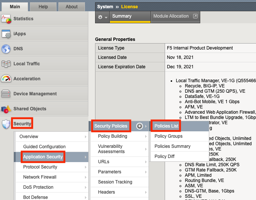Image resolution: width=256 pixels, height=200 pixels.
Task: Expand the URLs submenu arrow
Action: coord(146,162)
